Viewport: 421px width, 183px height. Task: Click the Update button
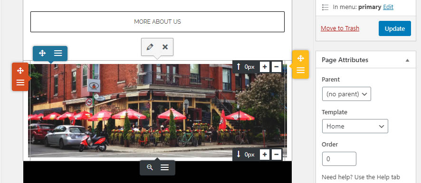coord(395,28)
